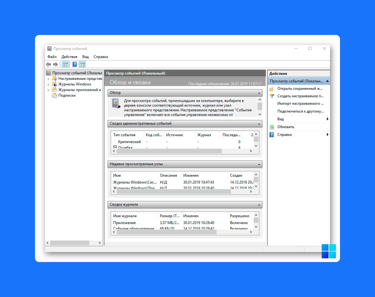
Task: Toggle the action pane toolbar icon
Action: tap(82, 64)
